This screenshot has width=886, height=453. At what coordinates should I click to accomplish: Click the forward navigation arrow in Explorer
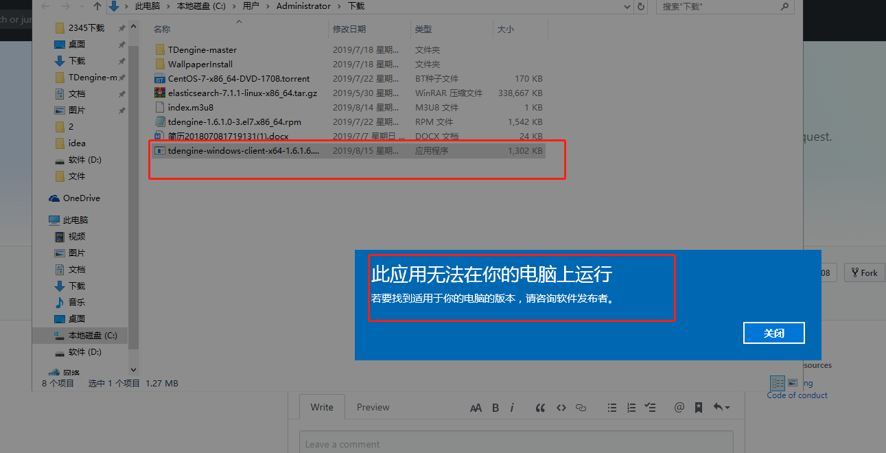(67, 6)
